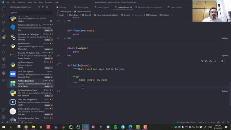Split cell icon in cell toolbar
The image size is (231, 130).
tap(215, 61)
